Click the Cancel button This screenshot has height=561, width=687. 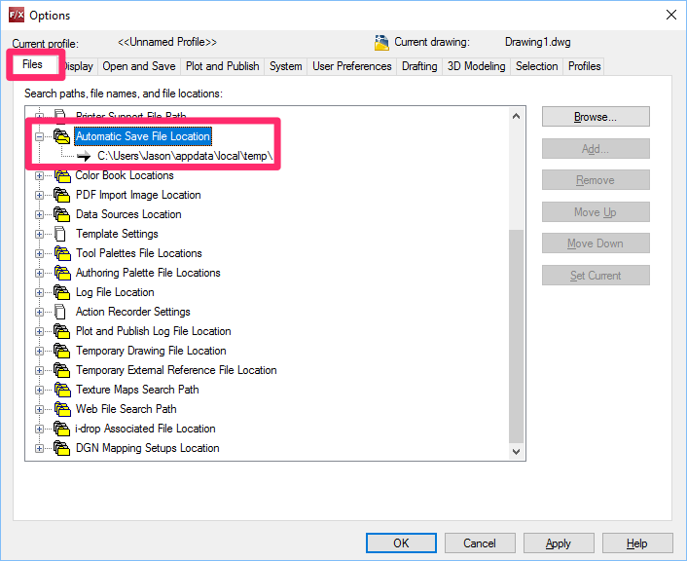click(x=480, y=543)
